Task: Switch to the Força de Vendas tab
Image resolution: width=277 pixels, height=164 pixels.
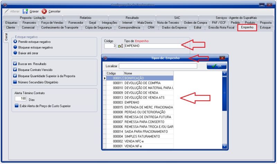Action: click(52, 23)
